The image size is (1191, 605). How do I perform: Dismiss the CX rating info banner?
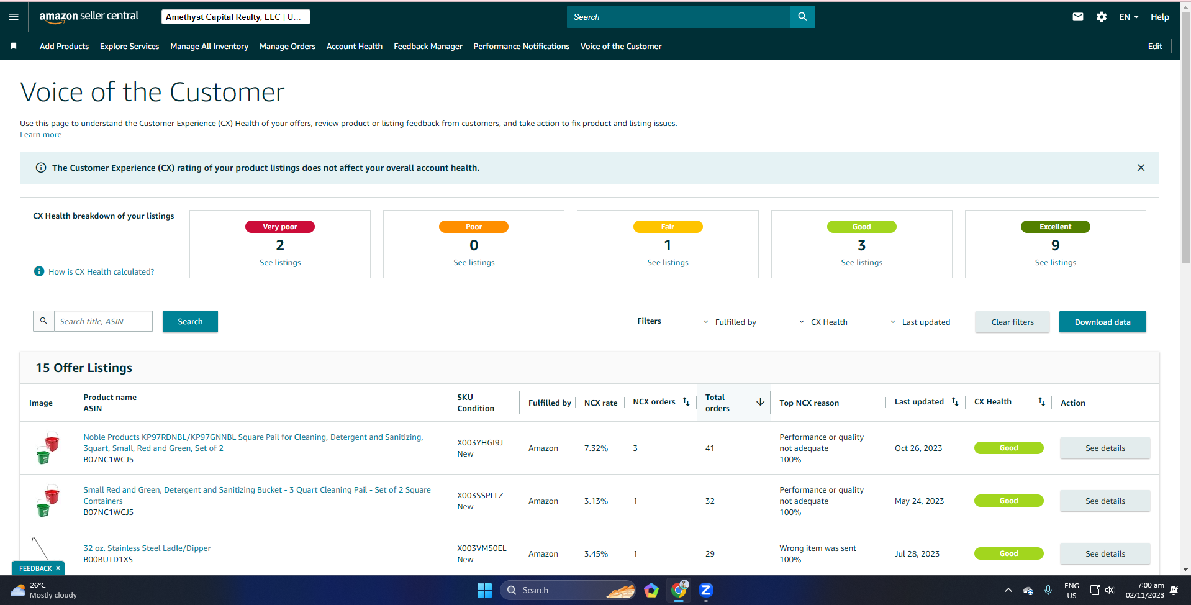(x=1141, y=168)
